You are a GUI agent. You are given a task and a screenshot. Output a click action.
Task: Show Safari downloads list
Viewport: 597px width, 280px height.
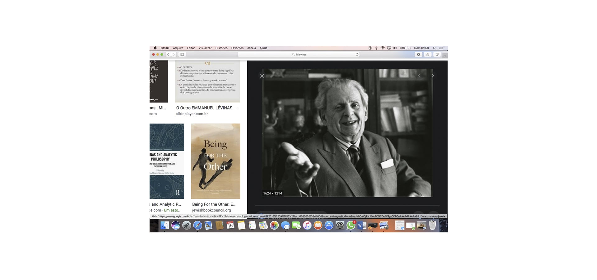click(419, 54)
